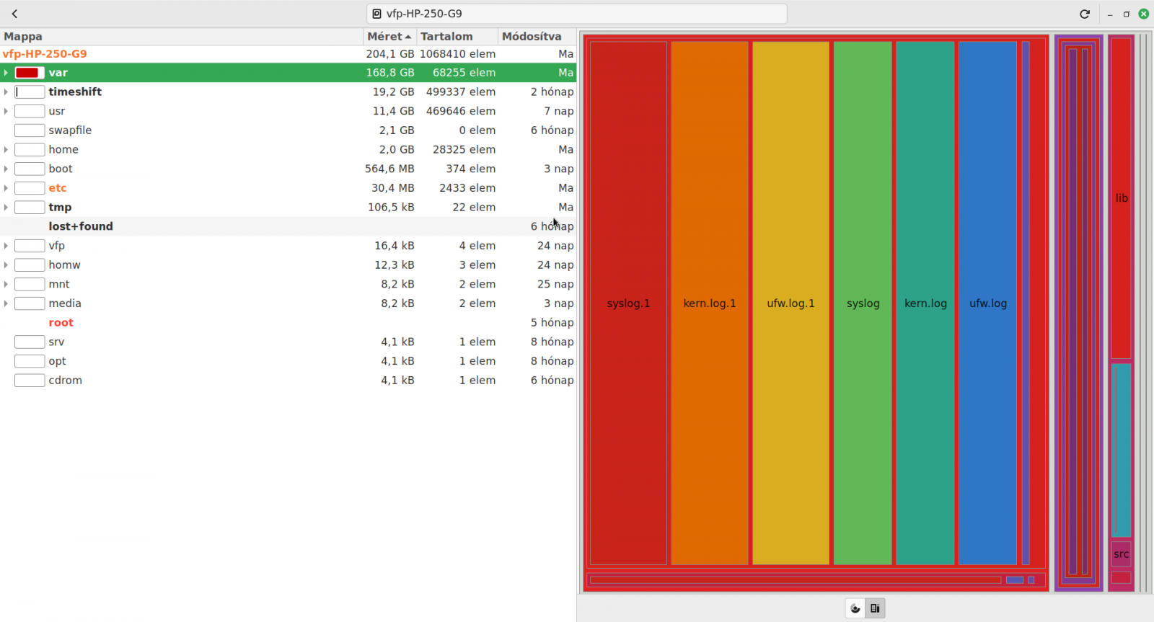The height and width of the screenshot is (622, 1154).
Task: Click the 7 nap modified value
Action: 559,111
